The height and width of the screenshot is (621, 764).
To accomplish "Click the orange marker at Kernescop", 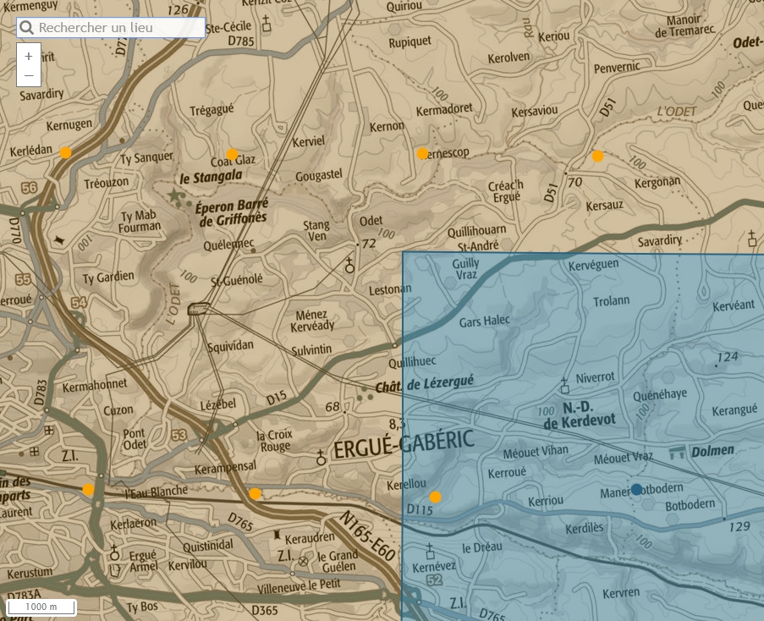I will coord(422,153).
